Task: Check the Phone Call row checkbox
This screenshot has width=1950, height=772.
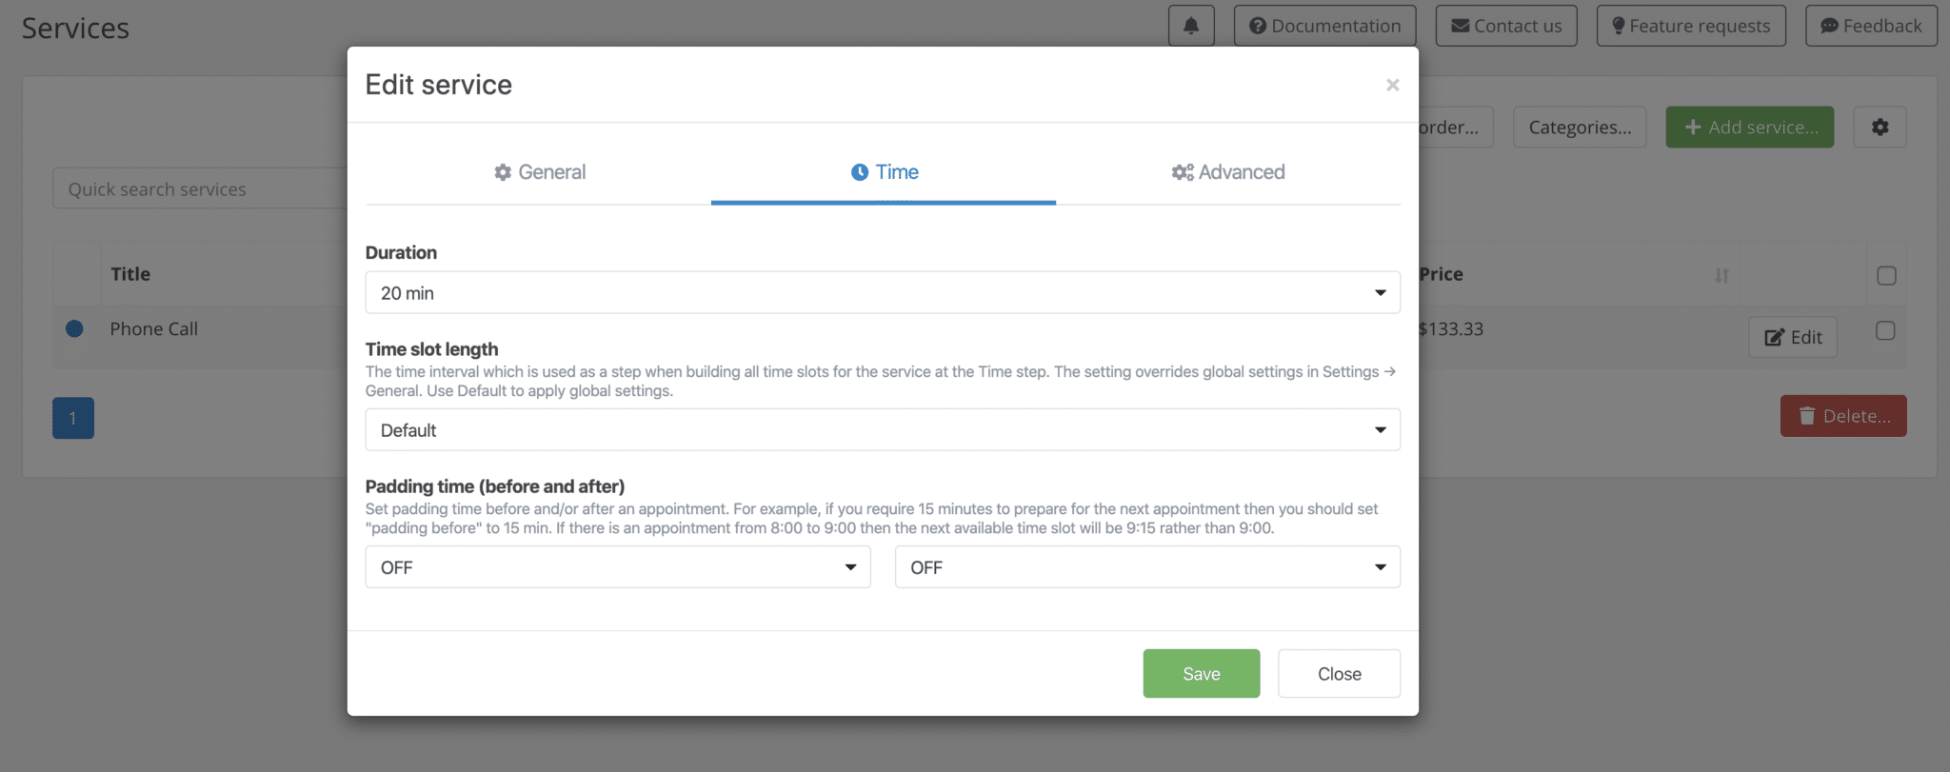Action: click(1885, 330)
